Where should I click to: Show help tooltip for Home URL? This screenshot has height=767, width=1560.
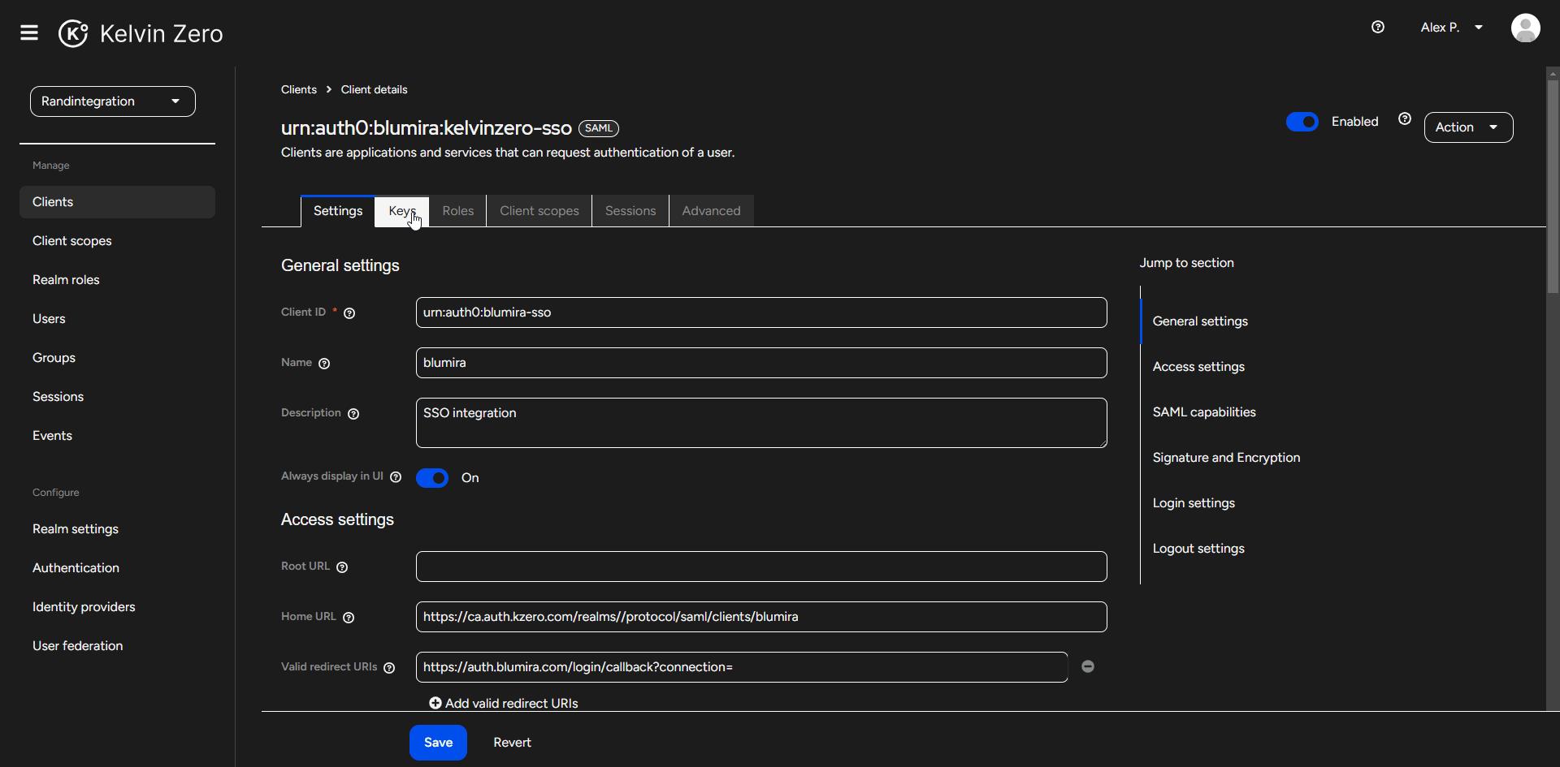349,618
